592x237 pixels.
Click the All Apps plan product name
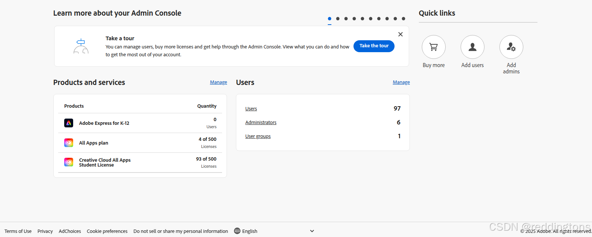94,143
